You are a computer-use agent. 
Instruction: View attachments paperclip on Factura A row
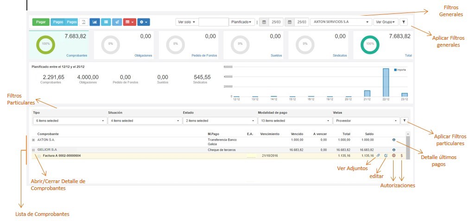(378, 156)
